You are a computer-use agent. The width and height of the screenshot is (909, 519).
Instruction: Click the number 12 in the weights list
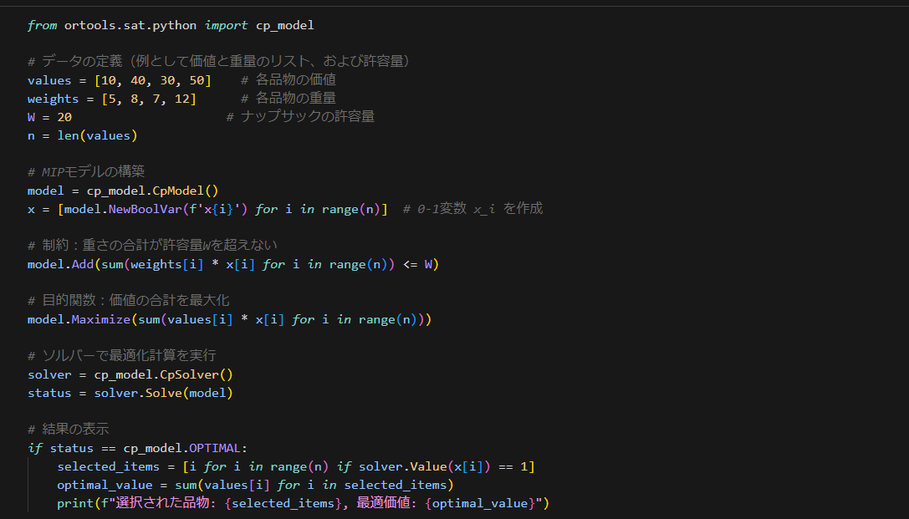click(182, 99)
